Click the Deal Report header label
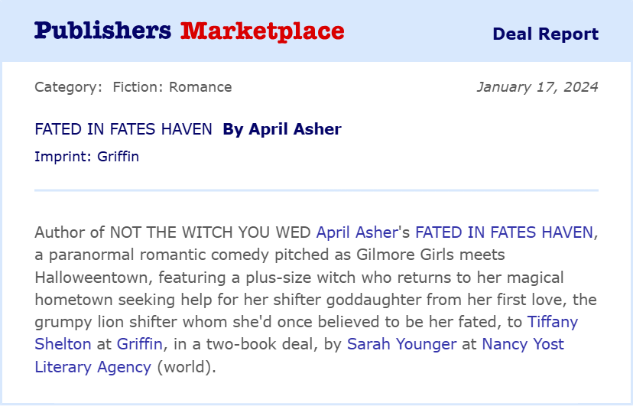The height and width of the screenshot is (406, 633). [545, 34]
